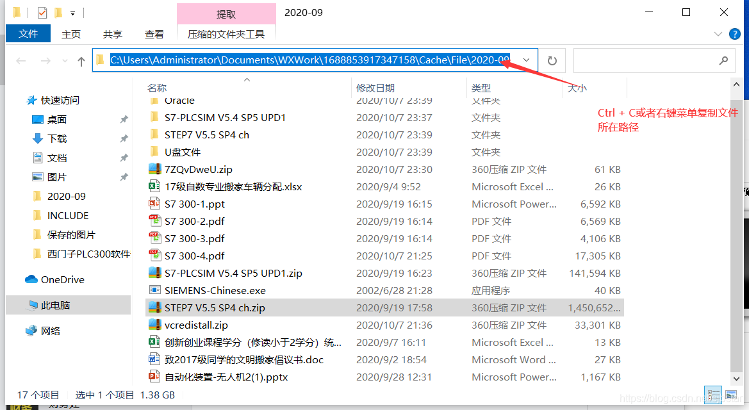
Task: Click pin icon beside 文档
Action: 124,158
